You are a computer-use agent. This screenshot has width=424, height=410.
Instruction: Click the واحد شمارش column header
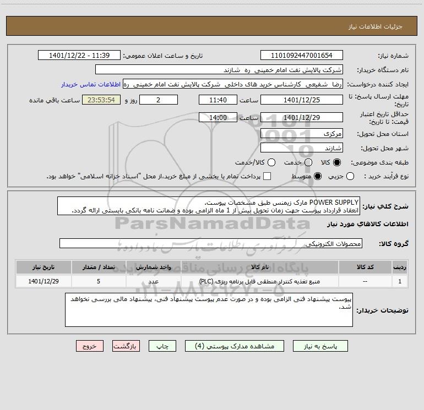coord(154,267)
